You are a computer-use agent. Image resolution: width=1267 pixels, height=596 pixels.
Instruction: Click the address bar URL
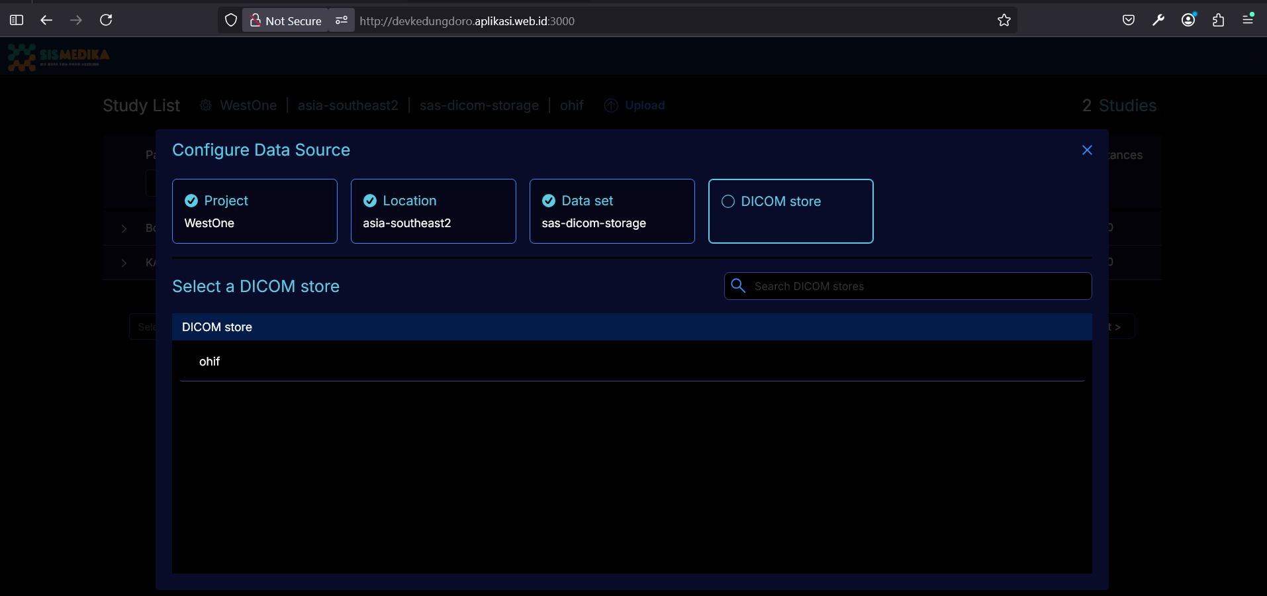tap(467, 21)
